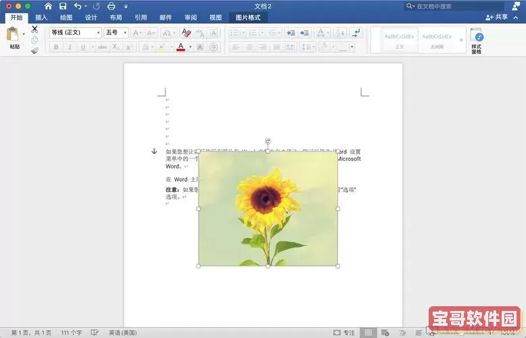Image resolution: width=526 pixels, height=338 pixels.
Task: Clear all formatting eraser icon
Action: pyautogui.click(x=186, y=32)
